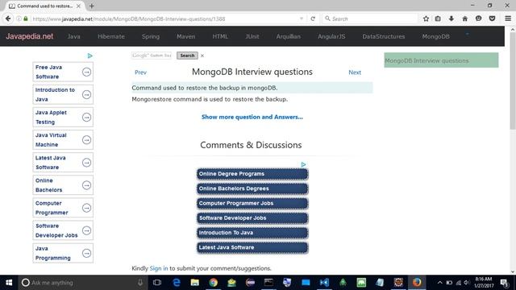Image resolution: width=516 pixels, height=290 pixels.
Task: Open the MongoDB menu in site navbar
Action: (x=435, y=36)
